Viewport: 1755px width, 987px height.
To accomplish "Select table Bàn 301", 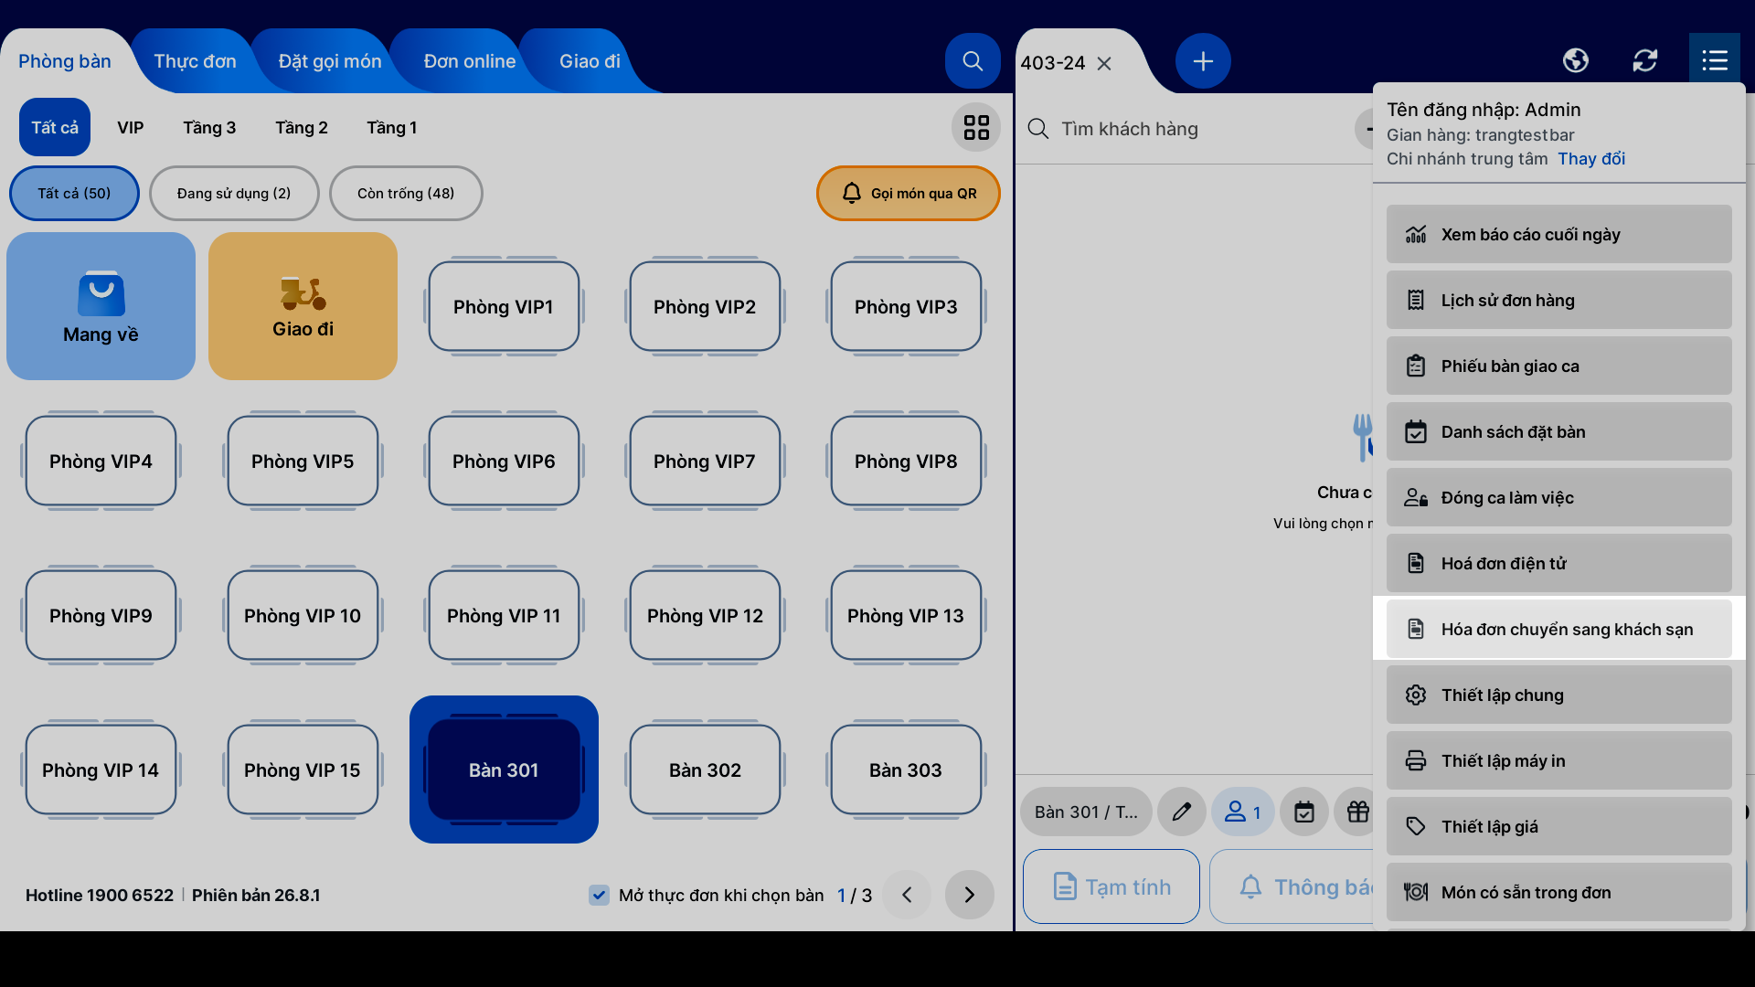I will (x=504, y=769).
